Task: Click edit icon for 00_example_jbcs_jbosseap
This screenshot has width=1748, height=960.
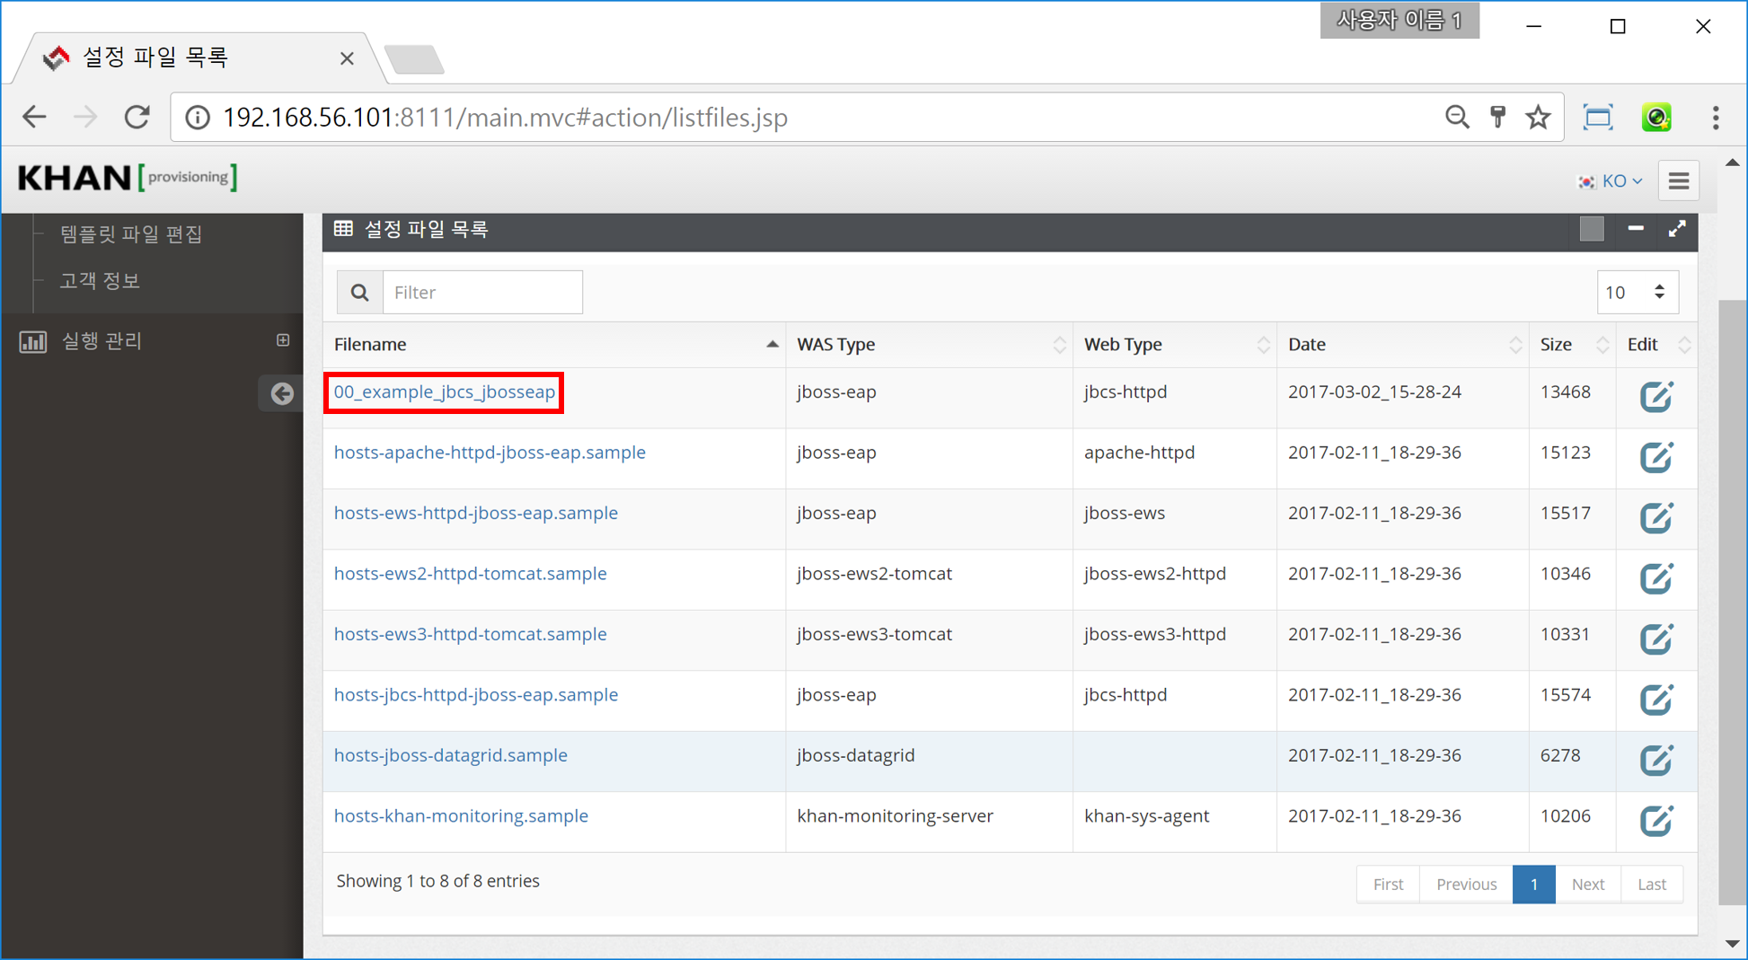Action: click(x=1655, y=396)
